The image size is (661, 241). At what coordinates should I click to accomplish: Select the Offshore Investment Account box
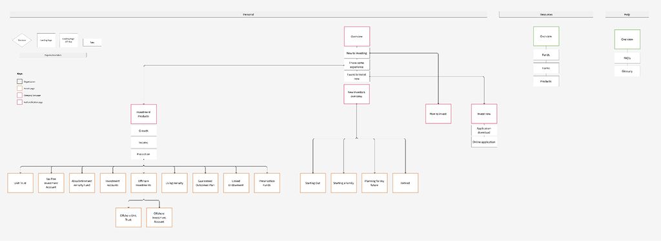pos(159,217)
